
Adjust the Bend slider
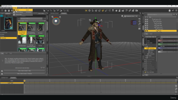pyautogui.click(x=167, y=41)
